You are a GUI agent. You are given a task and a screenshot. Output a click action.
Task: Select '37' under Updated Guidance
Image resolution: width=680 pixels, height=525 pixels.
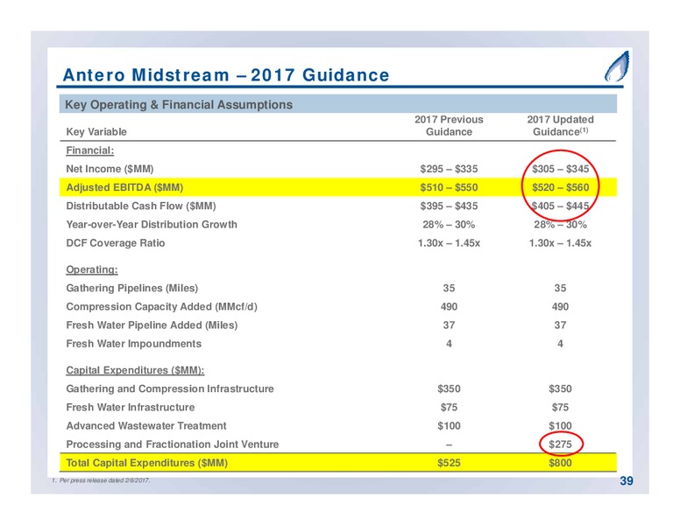560,325
